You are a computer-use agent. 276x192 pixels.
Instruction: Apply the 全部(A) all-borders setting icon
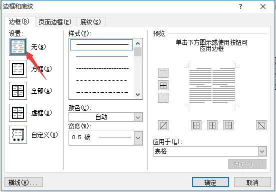coord(18,91)
